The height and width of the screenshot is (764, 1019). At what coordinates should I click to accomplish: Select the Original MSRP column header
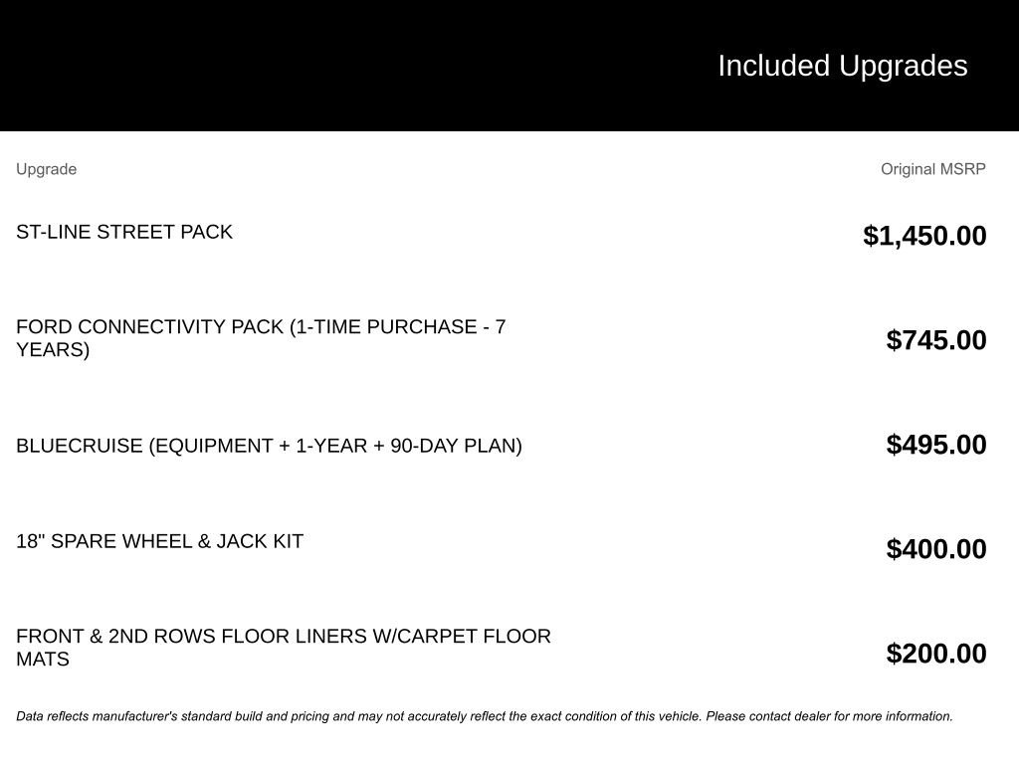coord(932,169)
